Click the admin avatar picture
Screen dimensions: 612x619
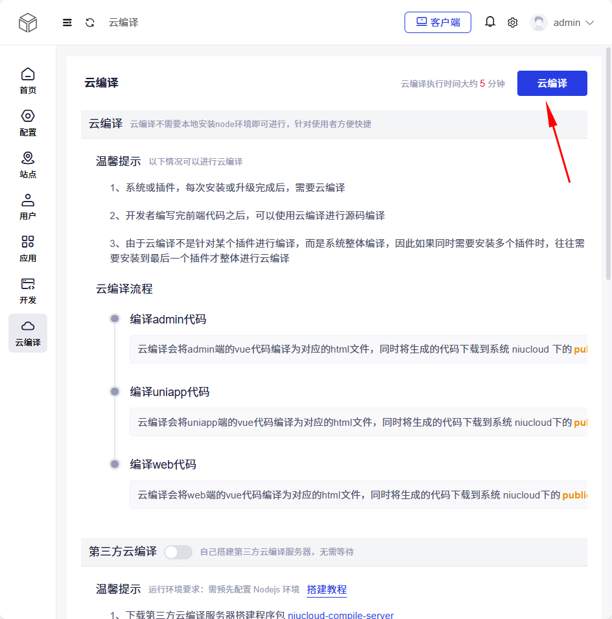point(538,23)
